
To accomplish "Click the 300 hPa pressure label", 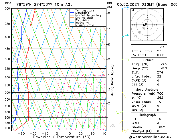I will pyautogui.click(x=8, y=9).
